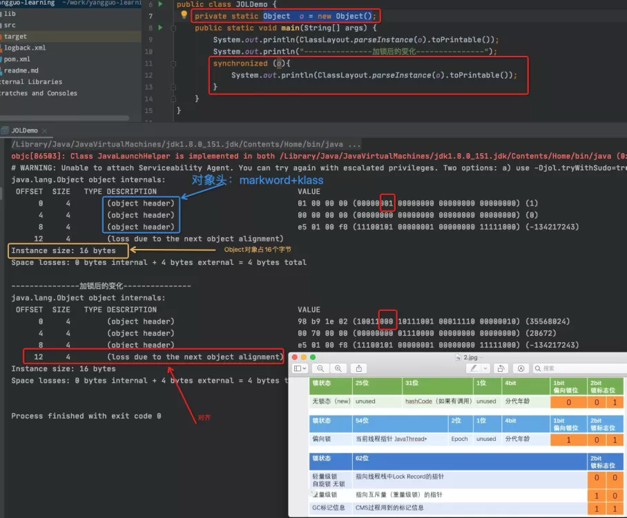Open the Markup toolbar circle-A icon

pyautogui.click(x=521, y=368)
